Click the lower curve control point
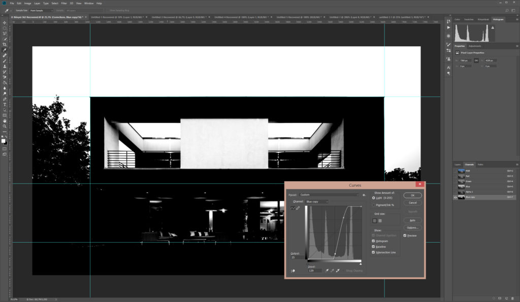 coord(335,254)
